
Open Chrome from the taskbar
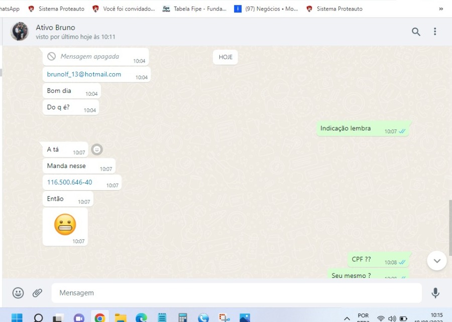click(x=100, y=318)
